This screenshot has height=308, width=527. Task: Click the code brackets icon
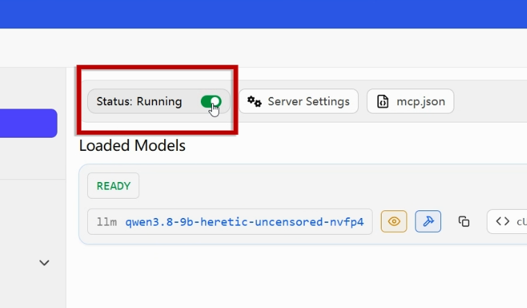503,221
